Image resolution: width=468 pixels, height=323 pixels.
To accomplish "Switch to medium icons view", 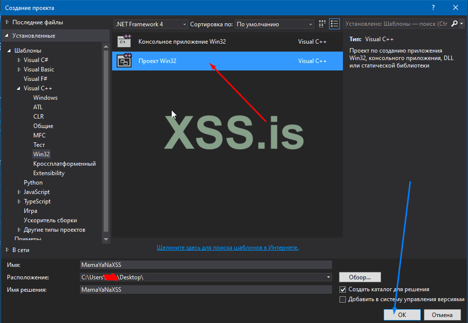I will pos(322,23).
